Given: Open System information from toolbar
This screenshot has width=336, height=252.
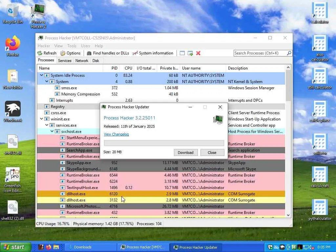Looking at the screenshot, I should pyautogui.click(x=153, y=53).
